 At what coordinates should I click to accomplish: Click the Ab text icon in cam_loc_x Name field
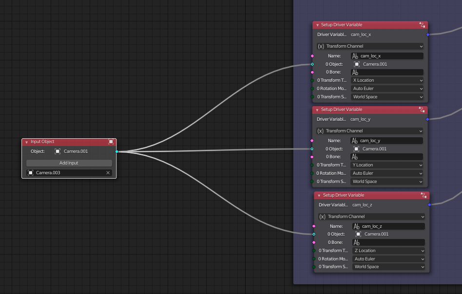tap(355, 56)
